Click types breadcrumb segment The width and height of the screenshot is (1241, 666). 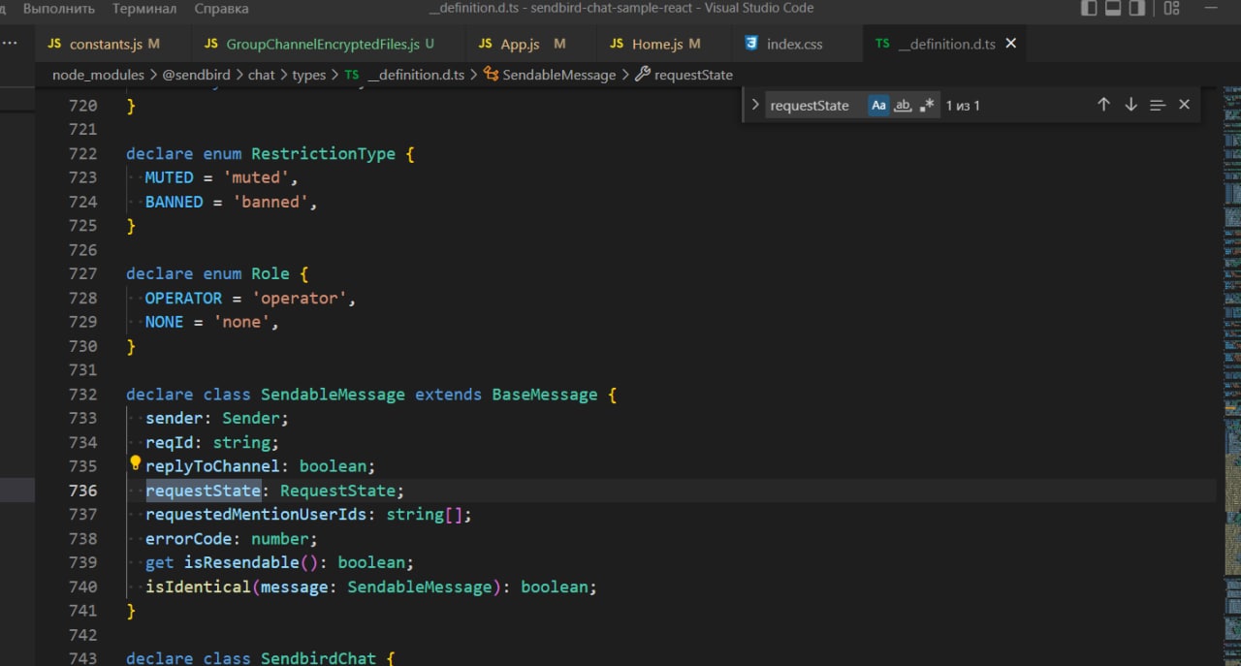309,75
